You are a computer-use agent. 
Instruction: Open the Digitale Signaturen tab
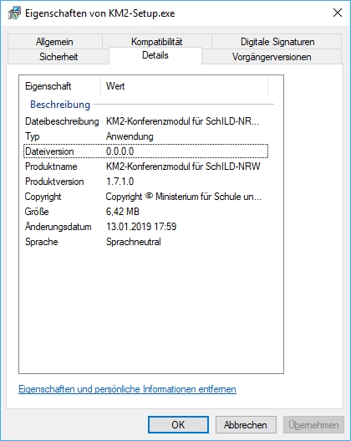[x=277, y=42]
